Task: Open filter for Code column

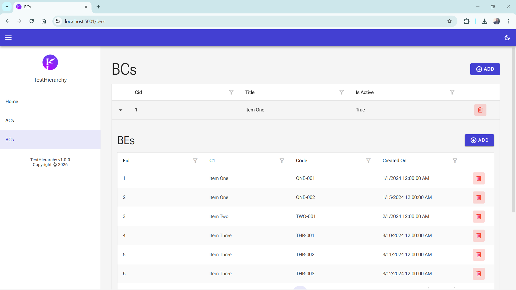Action: (x=368, y=161)
